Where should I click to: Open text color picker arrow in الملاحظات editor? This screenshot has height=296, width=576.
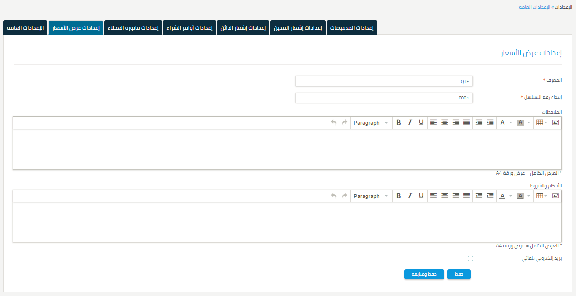511,123
